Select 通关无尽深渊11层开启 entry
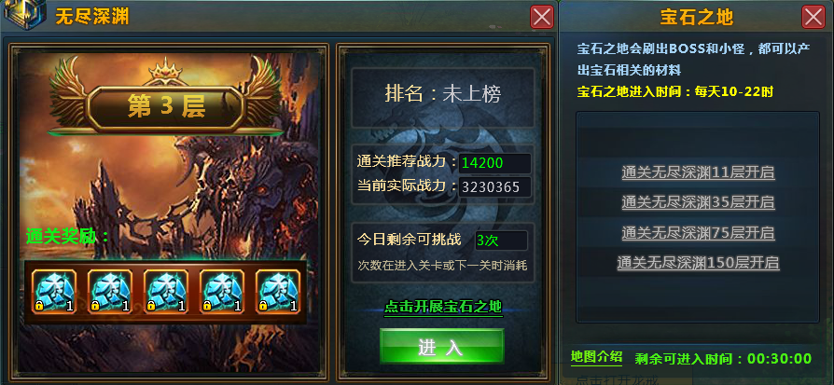The width and height of the screenshot is (834, 385). (x=698, y=172)
